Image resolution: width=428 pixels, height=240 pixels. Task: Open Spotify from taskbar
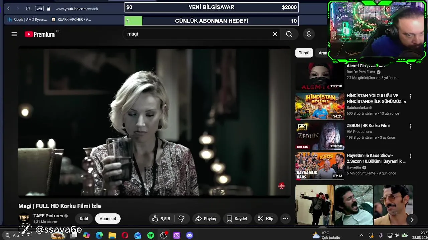tap(151, 235)
